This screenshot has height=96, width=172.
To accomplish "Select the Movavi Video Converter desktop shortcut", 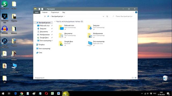I will (5, 43).
